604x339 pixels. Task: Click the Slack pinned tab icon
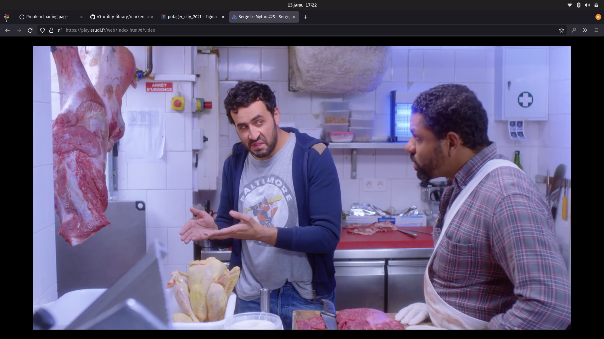point(6,17)
